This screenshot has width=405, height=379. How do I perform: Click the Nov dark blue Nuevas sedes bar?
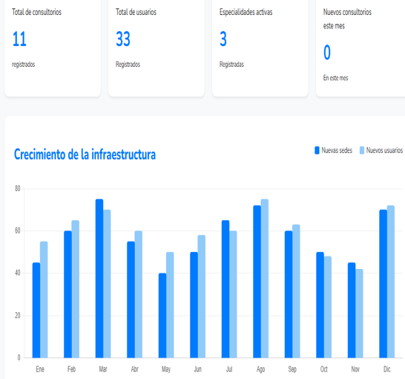(x=352, y=310)
